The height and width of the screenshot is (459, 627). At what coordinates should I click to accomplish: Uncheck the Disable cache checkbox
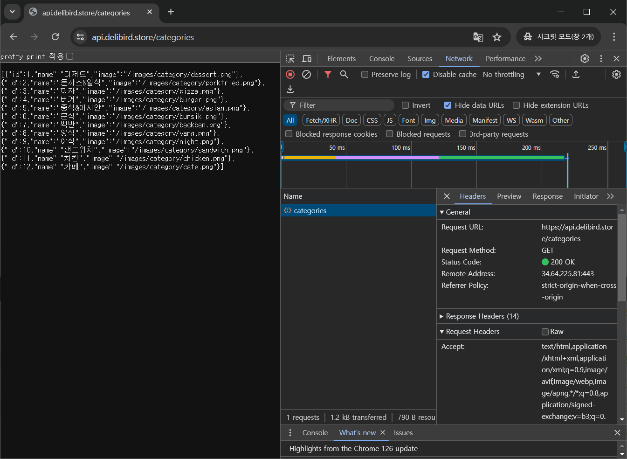(x=426, y=75)
